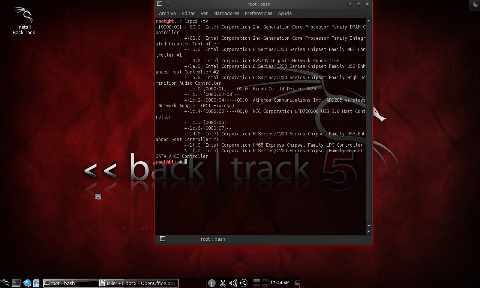Open the Marcadores menu

(226, 13)
